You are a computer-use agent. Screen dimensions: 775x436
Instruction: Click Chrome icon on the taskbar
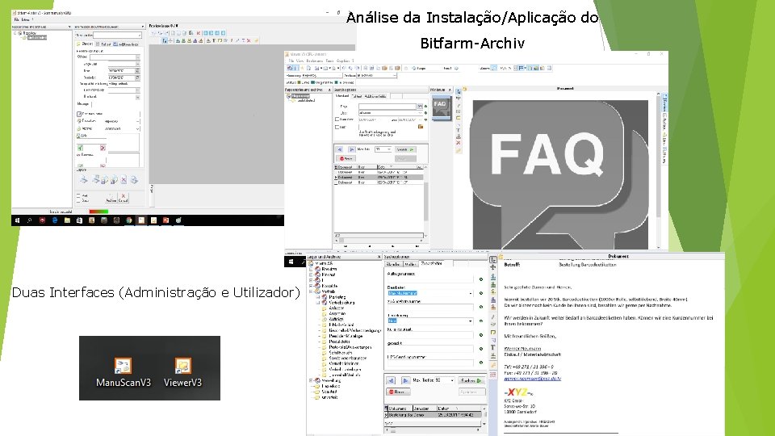tap(129, 220)
